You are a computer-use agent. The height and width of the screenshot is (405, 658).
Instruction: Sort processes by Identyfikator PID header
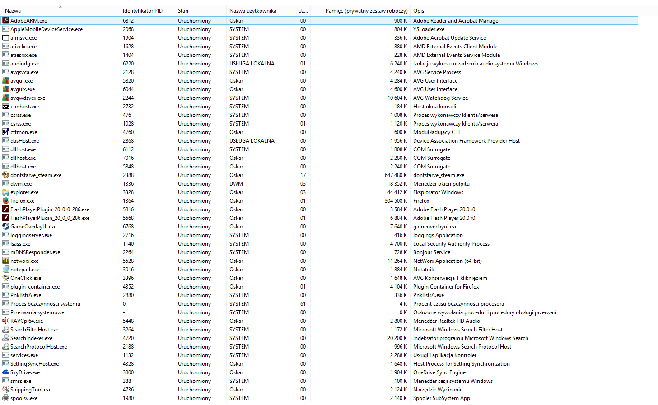pyautogui.click(x=142, y=11)
